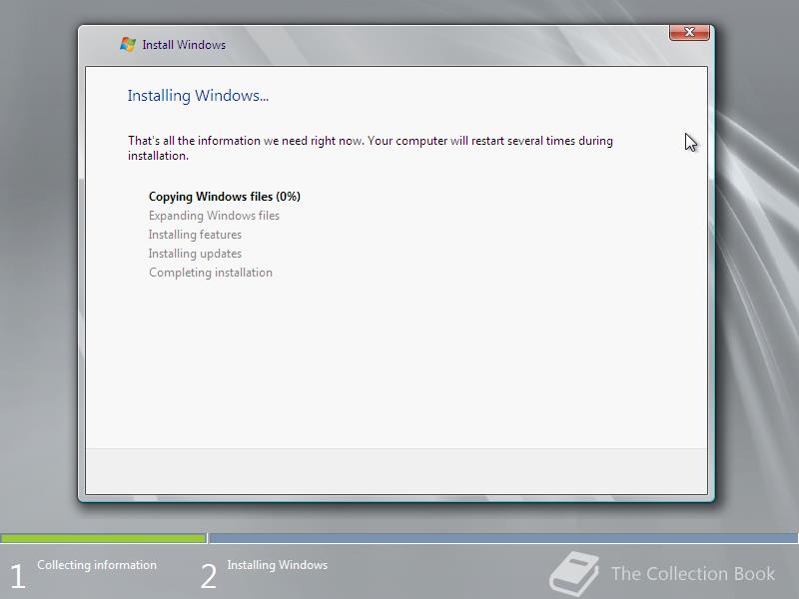
Task: Click the restart information paragraph
Action: tap(370, 148)
